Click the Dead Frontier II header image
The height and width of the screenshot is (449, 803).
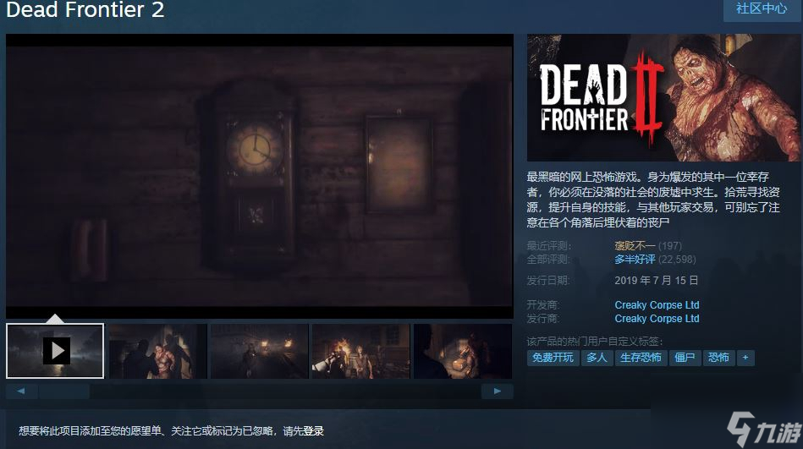tap(663, 98)
